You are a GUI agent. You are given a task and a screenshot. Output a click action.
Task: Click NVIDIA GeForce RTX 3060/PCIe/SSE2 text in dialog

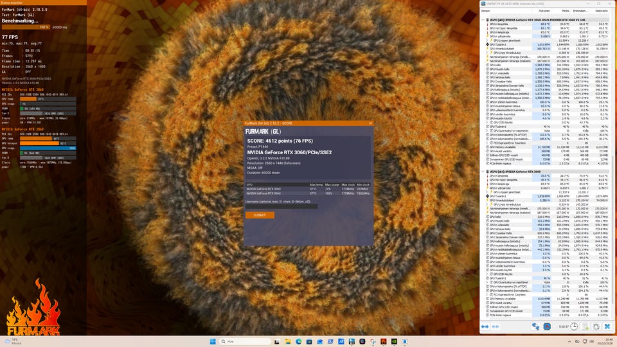tap(289, 153)
